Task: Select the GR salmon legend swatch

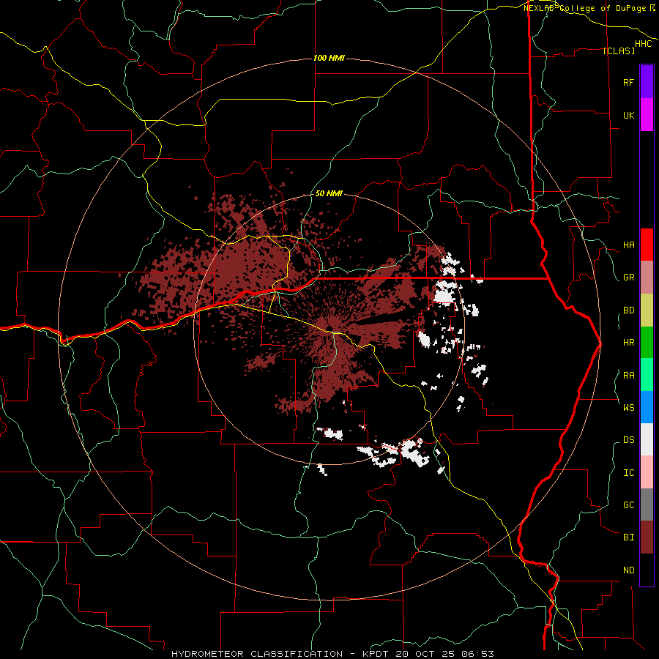Action: [647, 278]
